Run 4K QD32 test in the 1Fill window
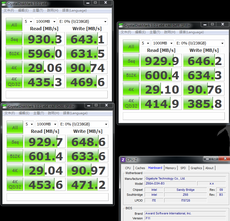 pyautogui.click(x=131, y=103)
